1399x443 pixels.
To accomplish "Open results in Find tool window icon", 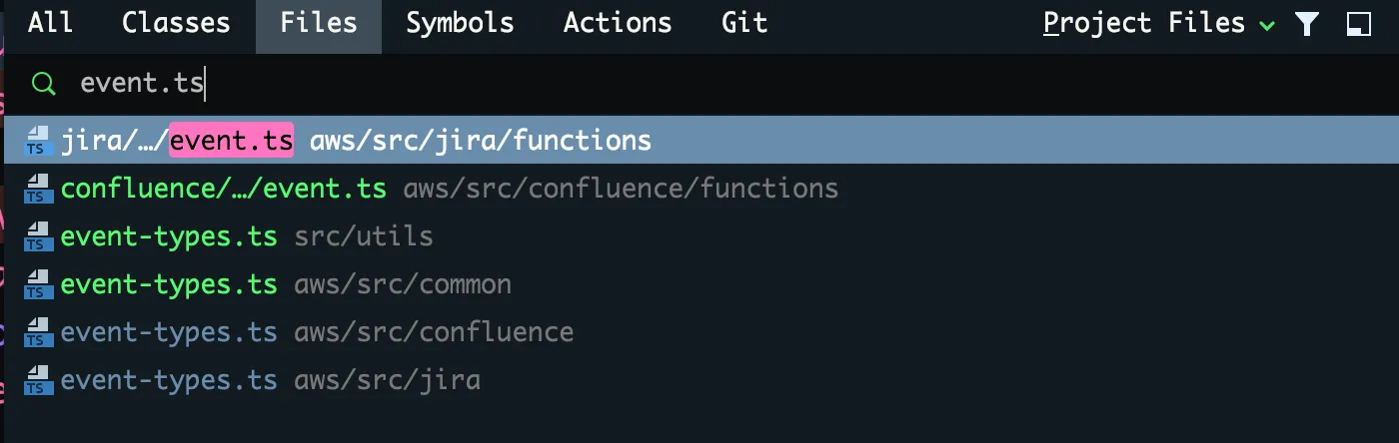I will coord(1359,25).
